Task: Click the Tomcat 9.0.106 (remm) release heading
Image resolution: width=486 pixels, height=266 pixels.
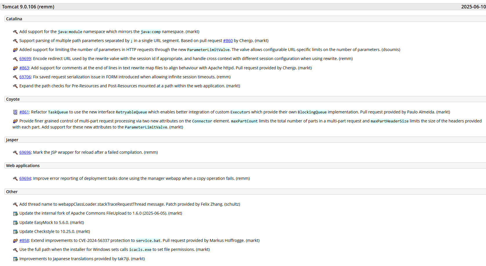Action: tap(28, 7)
